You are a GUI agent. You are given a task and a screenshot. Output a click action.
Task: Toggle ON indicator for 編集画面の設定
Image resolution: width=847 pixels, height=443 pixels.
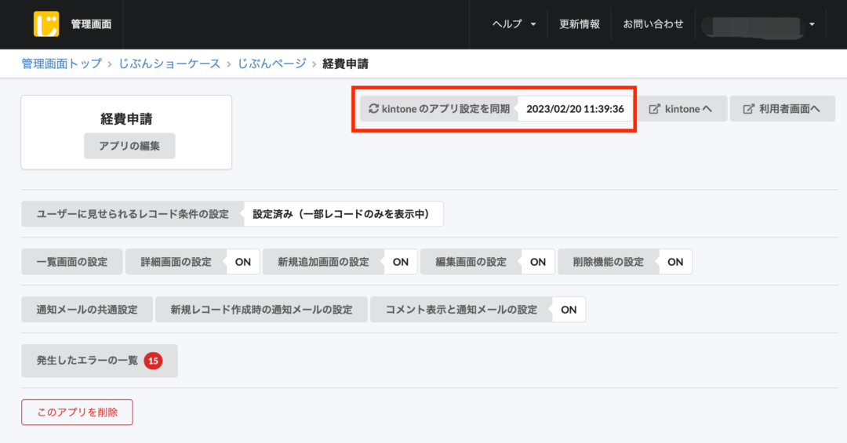click(538, 262)
